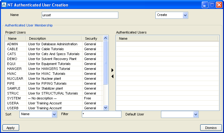Image resolution: width=224 pixels, height=133 pixels.
Task: Select the DEMO user row
Action: [54, 59]
